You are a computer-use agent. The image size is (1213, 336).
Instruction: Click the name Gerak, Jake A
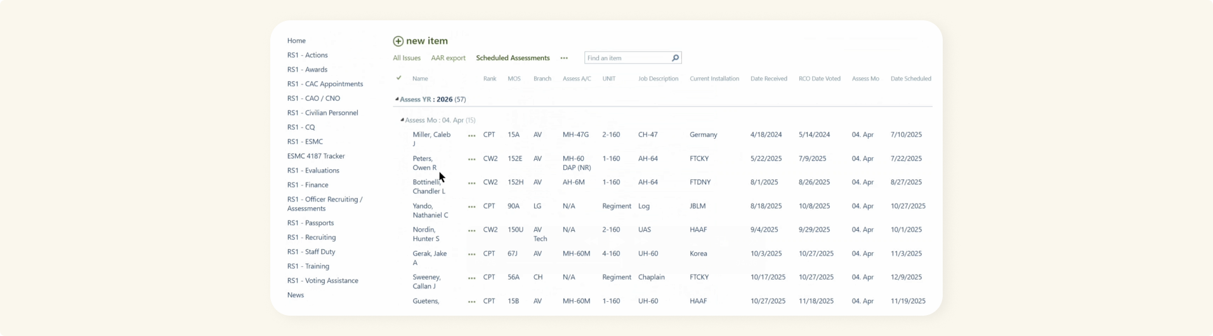coord(429,258)
